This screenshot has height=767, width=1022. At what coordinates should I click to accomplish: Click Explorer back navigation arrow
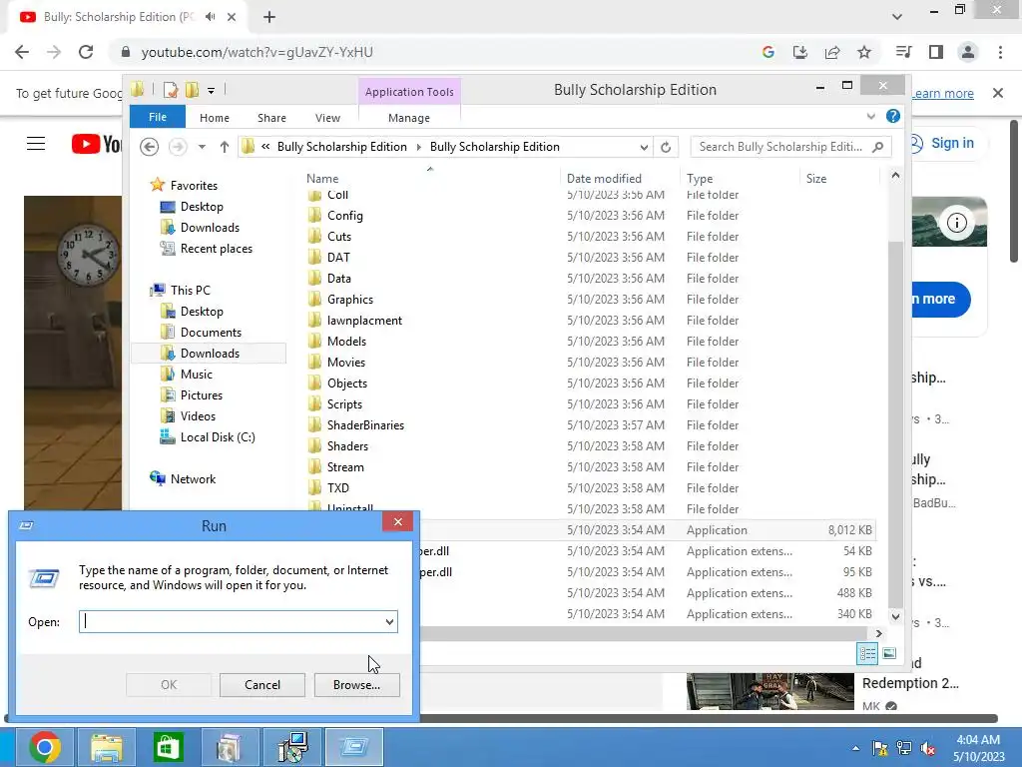(x=150, y=147)
